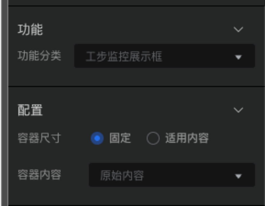Click the 适用内容 option label text
The height and width of the screenshot is (206, 265).
coord(187,138)
